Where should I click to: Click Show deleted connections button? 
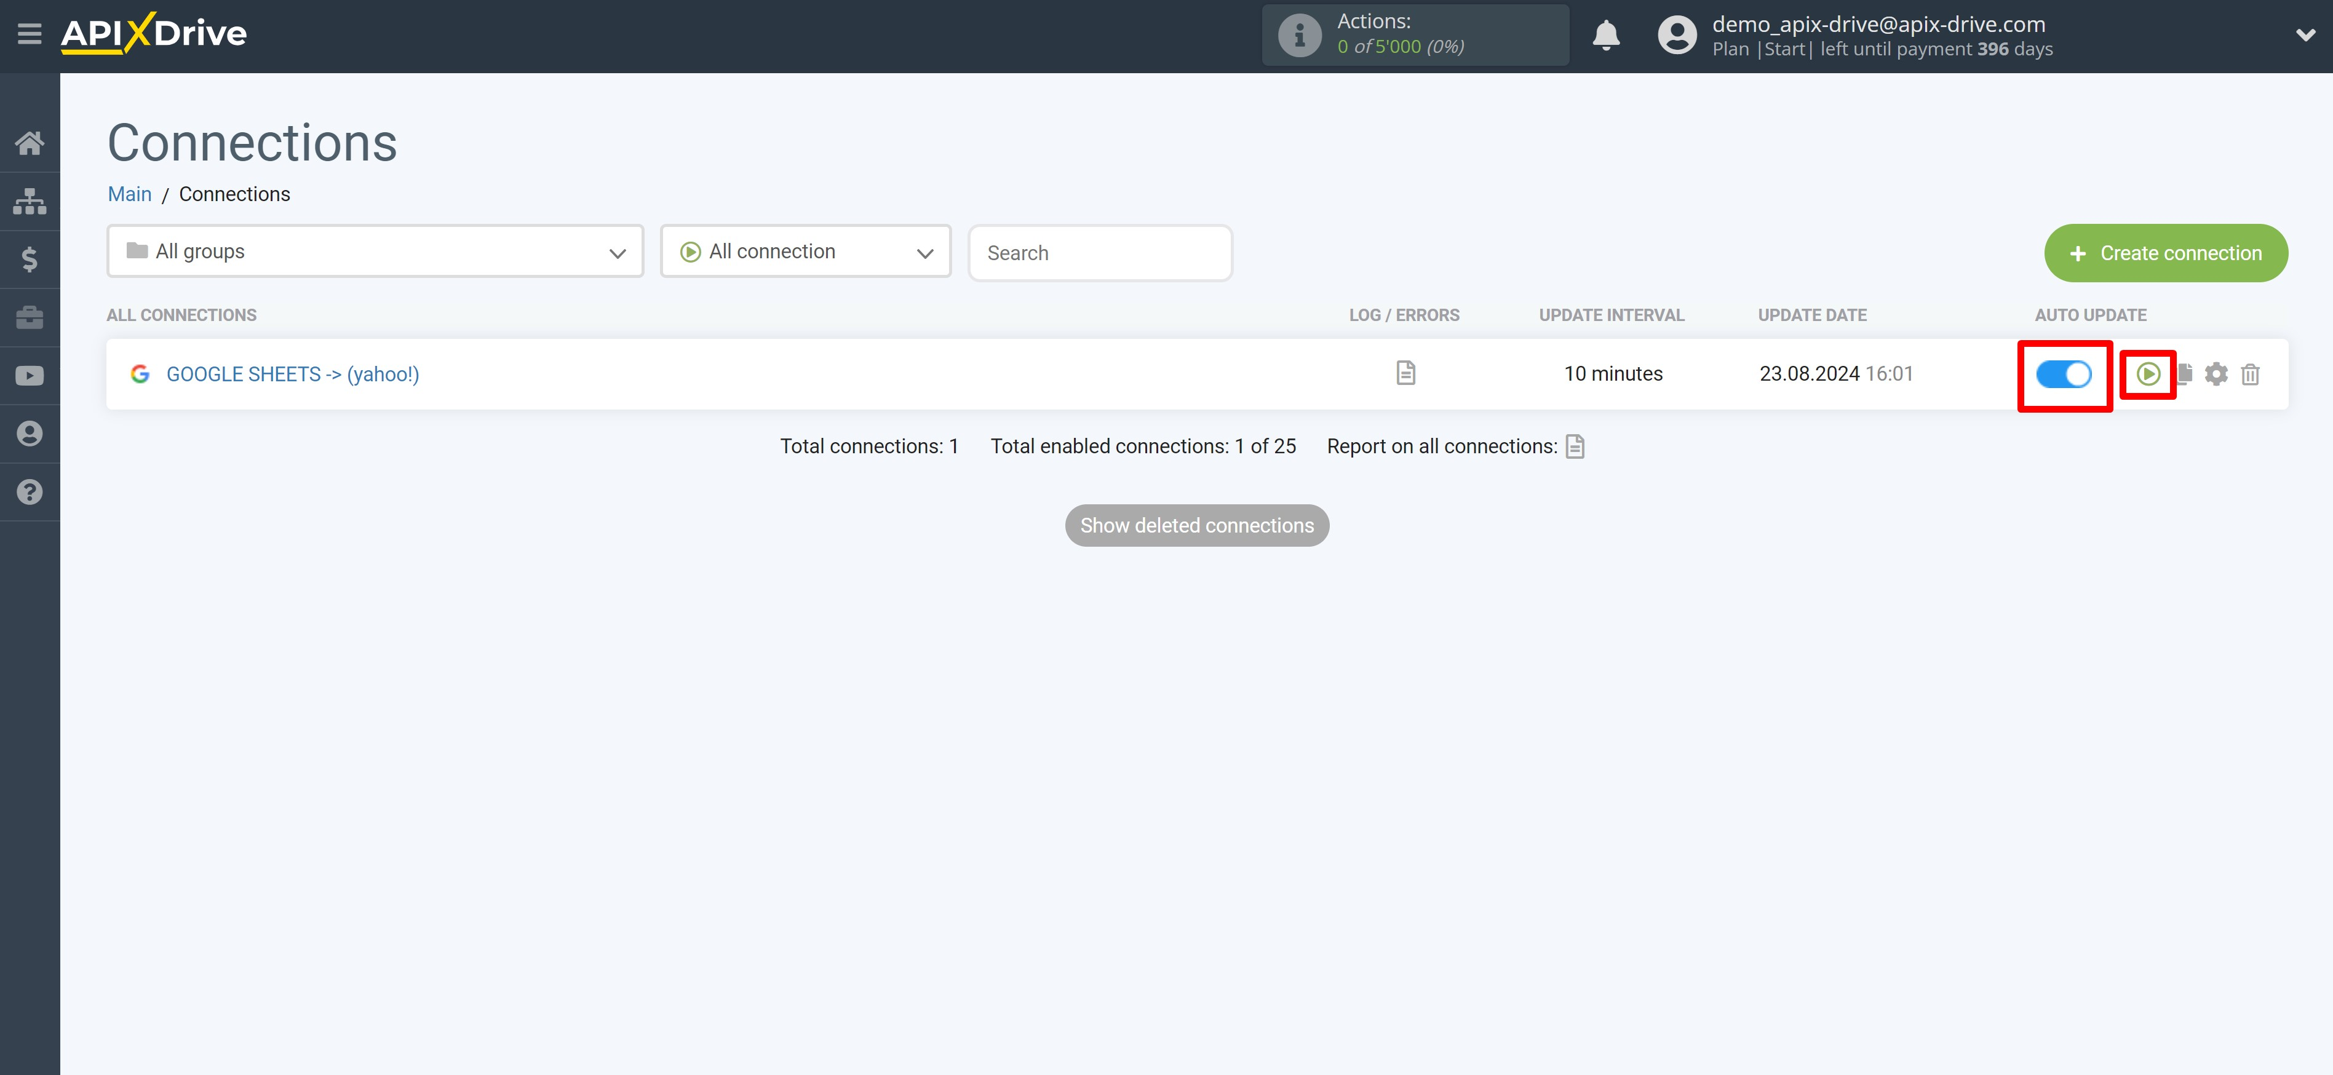pyautogui.click(x=1196, y=525)
